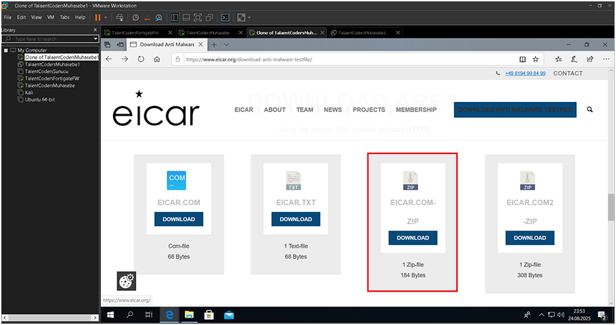Refresh the eicar page
The height and width of the screenshot is (325, 616).
(140, 60)
